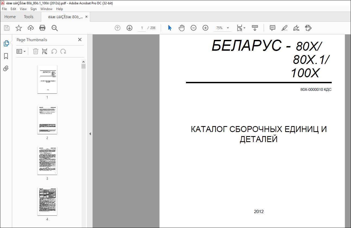Click the БЕЛАРУС title text
Screen dimensions: 351x228
tap(247, 46)
